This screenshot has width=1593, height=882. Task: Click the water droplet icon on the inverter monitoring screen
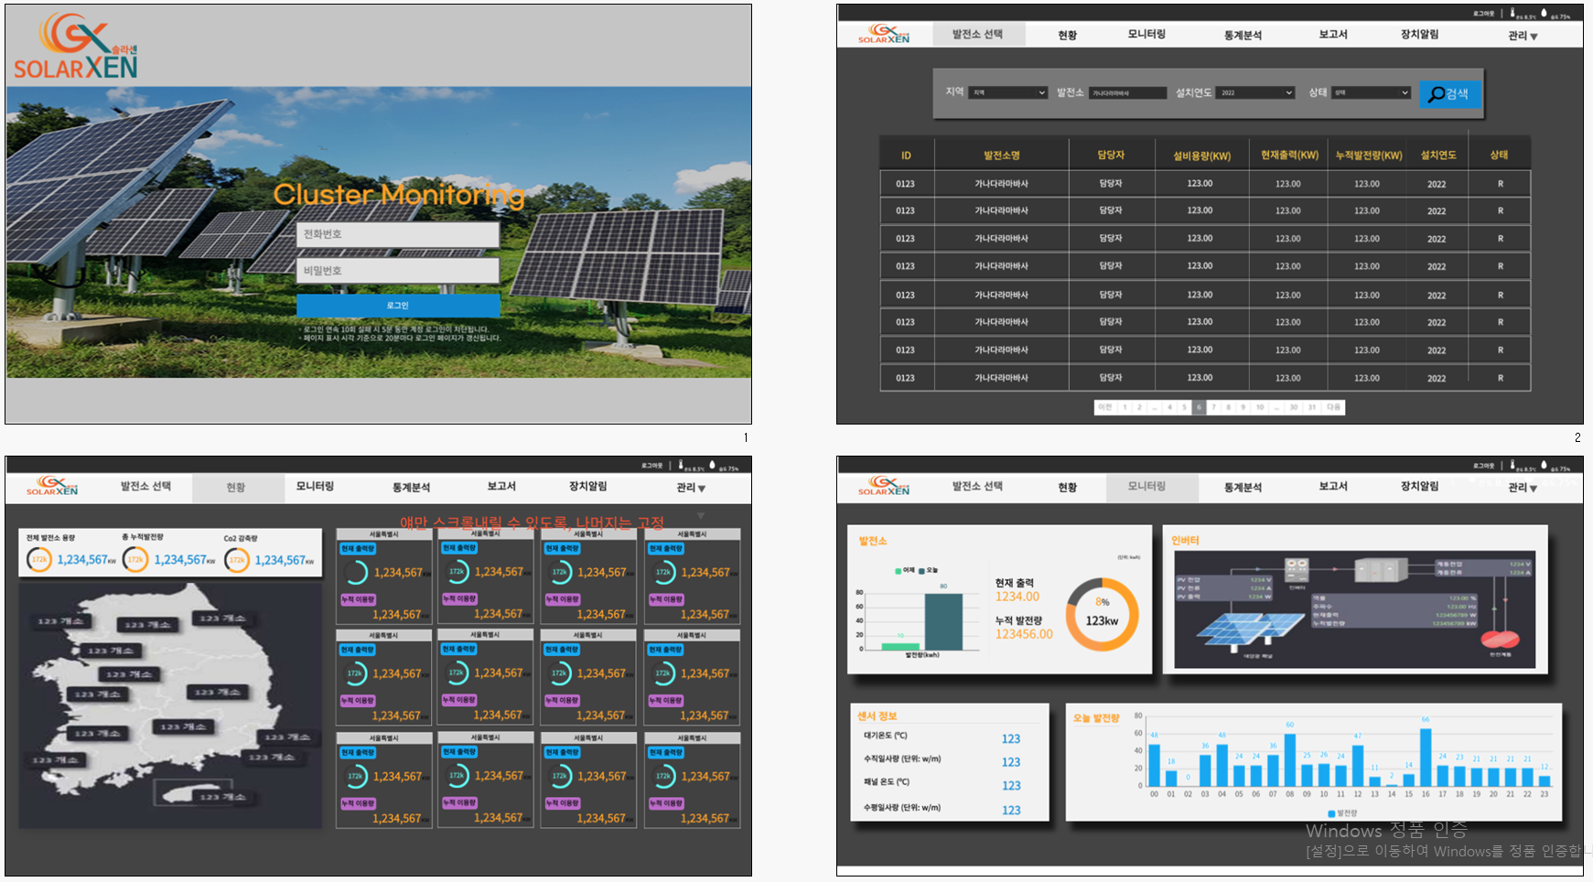[1545, 465]
